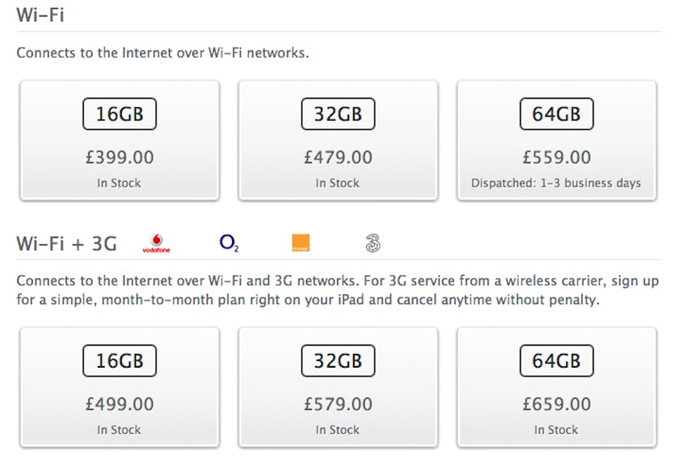The height and width of the screenshot is (469, 686).
Task: Click the £579.00 price
Action: click(338, 403)
